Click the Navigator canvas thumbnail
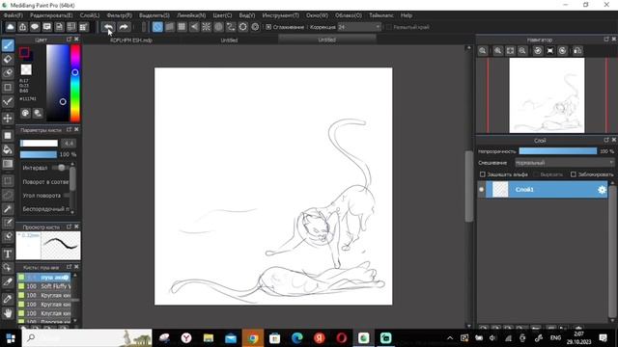The width and height of the screenshot is (618, 347). pyautogui.click(x=547, y=95)
